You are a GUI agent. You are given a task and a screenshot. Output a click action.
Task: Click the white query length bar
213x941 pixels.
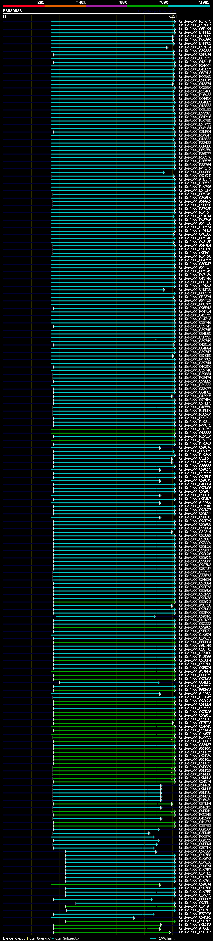tap(90, 13)
